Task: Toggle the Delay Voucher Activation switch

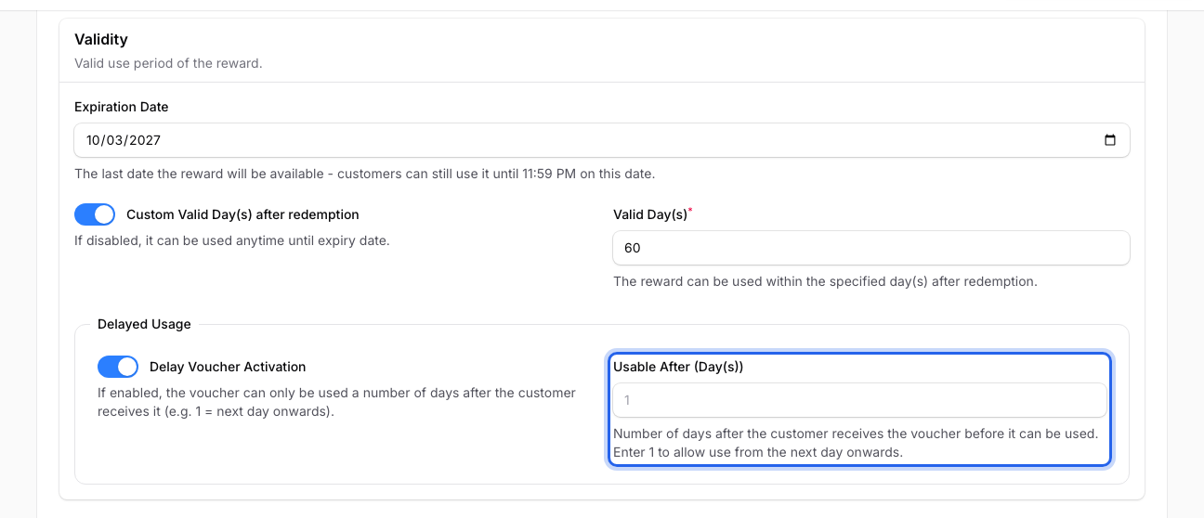Action: (x=118, y=367)
